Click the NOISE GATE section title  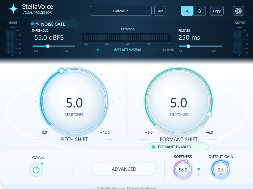tap(53, 24)
